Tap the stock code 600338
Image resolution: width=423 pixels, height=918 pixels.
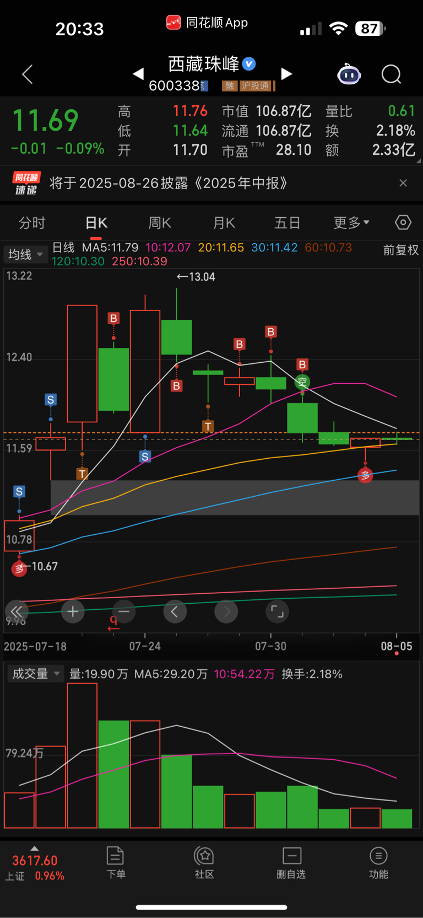(x=174, y=85)
